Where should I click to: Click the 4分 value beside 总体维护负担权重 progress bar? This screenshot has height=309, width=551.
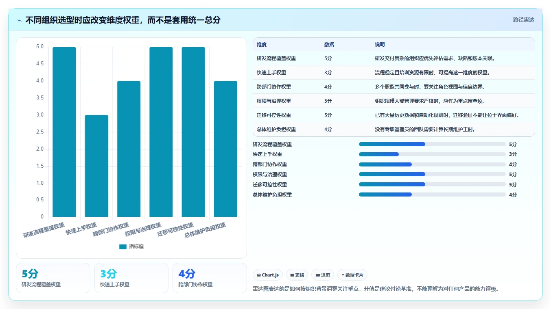tap(513, 194)
